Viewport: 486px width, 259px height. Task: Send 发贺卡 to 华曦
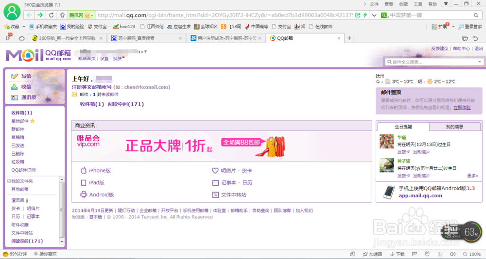click(x=403, y=152)
